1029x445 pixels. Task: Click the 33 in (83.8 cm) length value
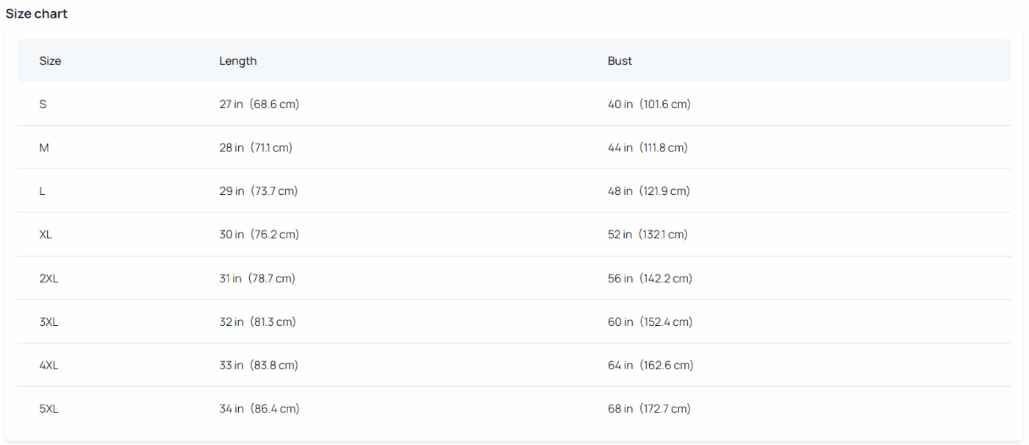tap(259, 366)
